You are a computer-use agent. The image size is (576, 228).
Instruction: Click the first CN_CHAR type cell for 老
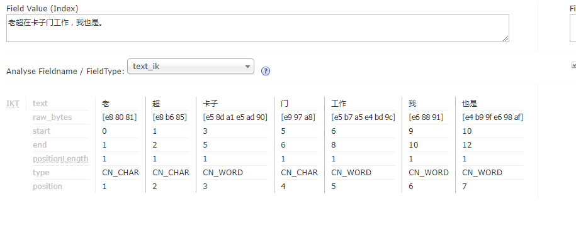click(120, 172)
